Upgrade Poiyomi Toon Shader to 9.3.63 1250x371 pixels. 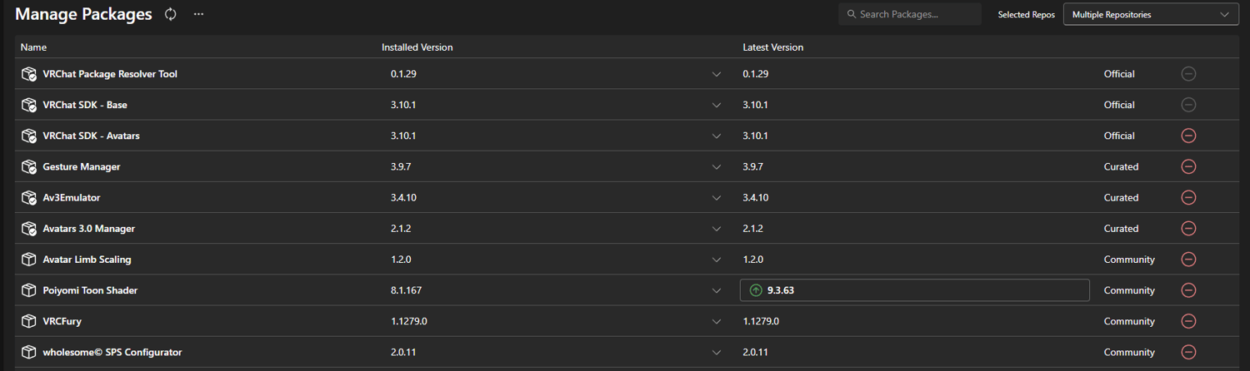(914, 290)
